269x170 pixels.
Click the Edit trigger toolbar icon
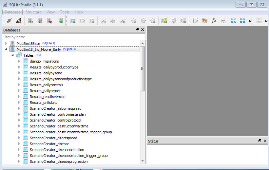pyautogui.click(x=143, y=21)
